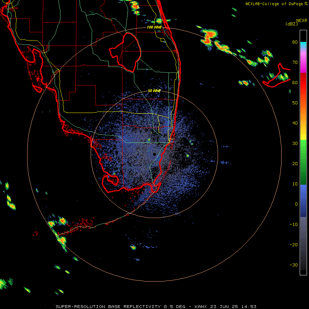The image size is (309, 309).
Task: Click the "80" value on dBZ scale
Action: 295,42
